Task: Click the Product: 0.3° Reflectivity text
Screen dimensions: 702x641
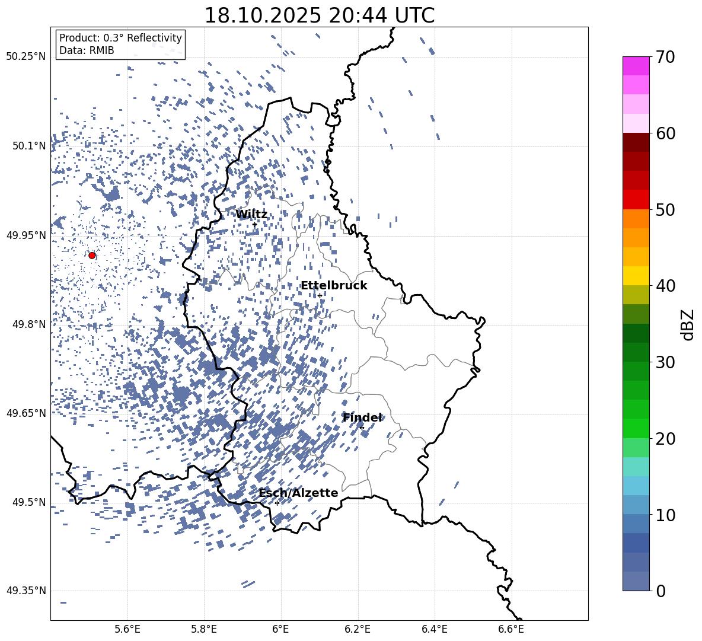Action: (x=120, y=38)
